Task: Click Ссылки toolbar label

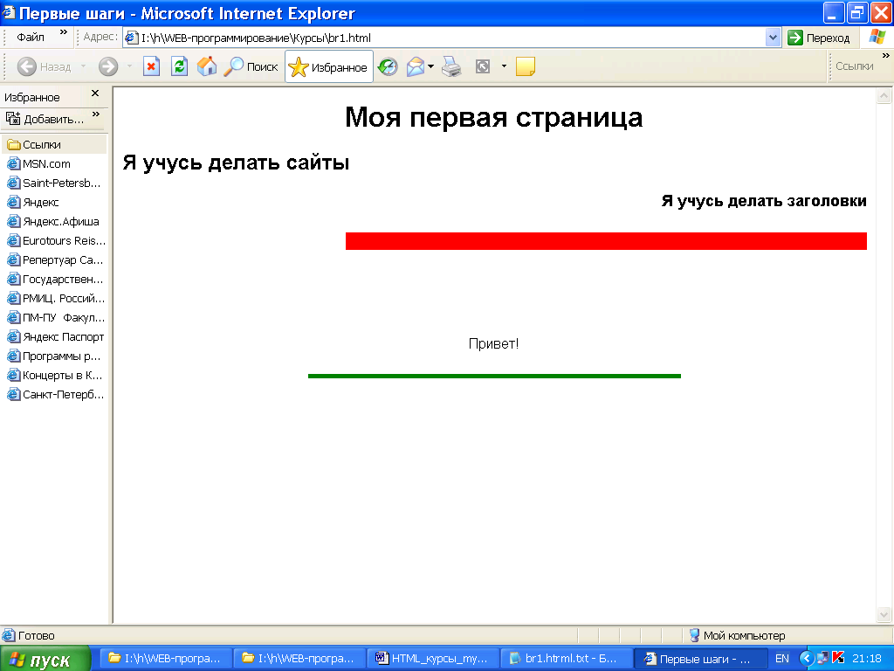Action: point(854,66)
